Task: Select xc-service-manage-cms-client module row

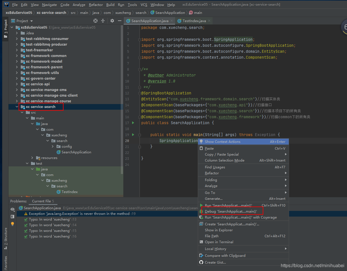Action: [66, 95]
